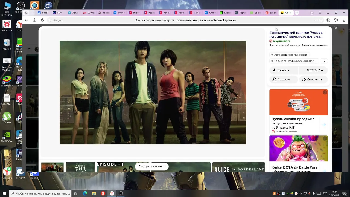Open the uTorrent desktop shortcut

(7, 118)
